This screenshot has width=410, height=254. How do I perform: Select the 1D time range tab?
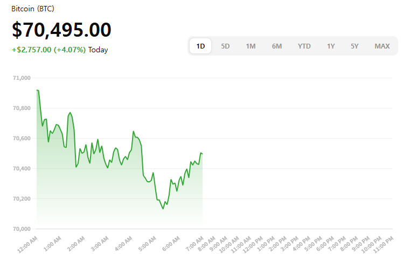200,46
